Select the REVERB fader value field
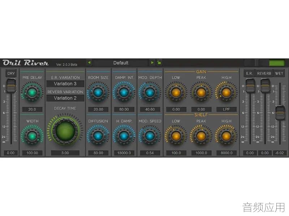The width and height of the screenshot is (289, 216). click(265, 153)
